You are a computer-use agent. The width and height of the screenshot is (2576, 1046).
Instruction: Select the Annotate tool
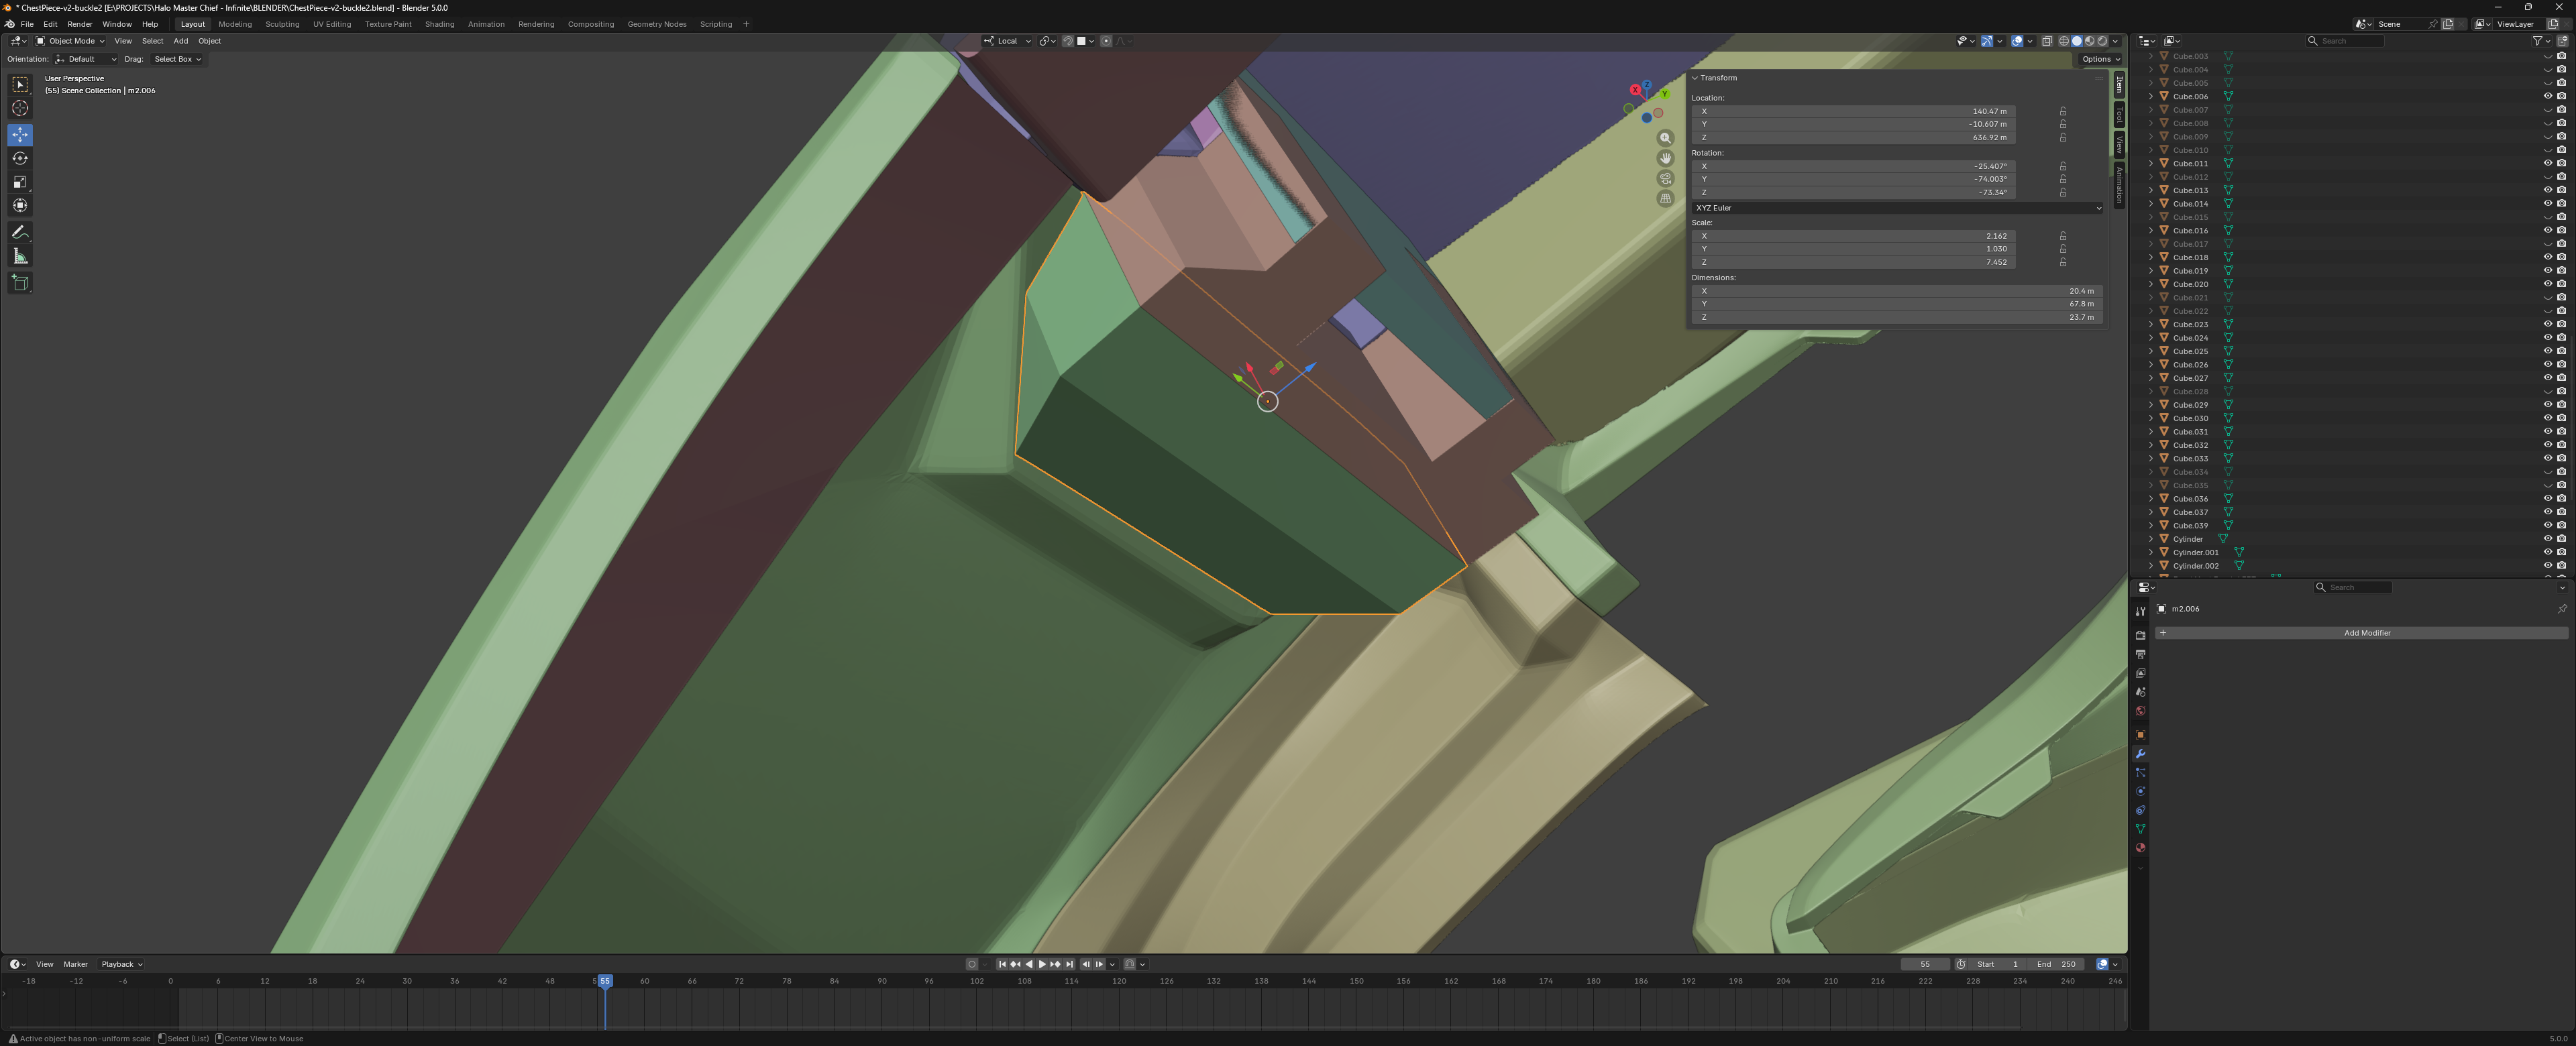click(x=20, y=232)
